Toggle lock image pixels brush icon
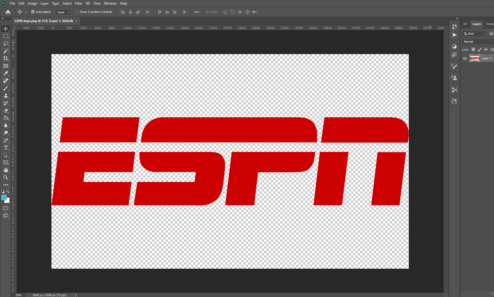 pos(479,49)
